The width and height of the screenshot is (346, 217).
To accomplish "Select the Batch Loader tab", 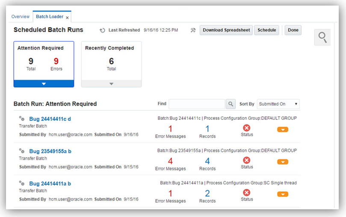I will [x=49, y=17].
